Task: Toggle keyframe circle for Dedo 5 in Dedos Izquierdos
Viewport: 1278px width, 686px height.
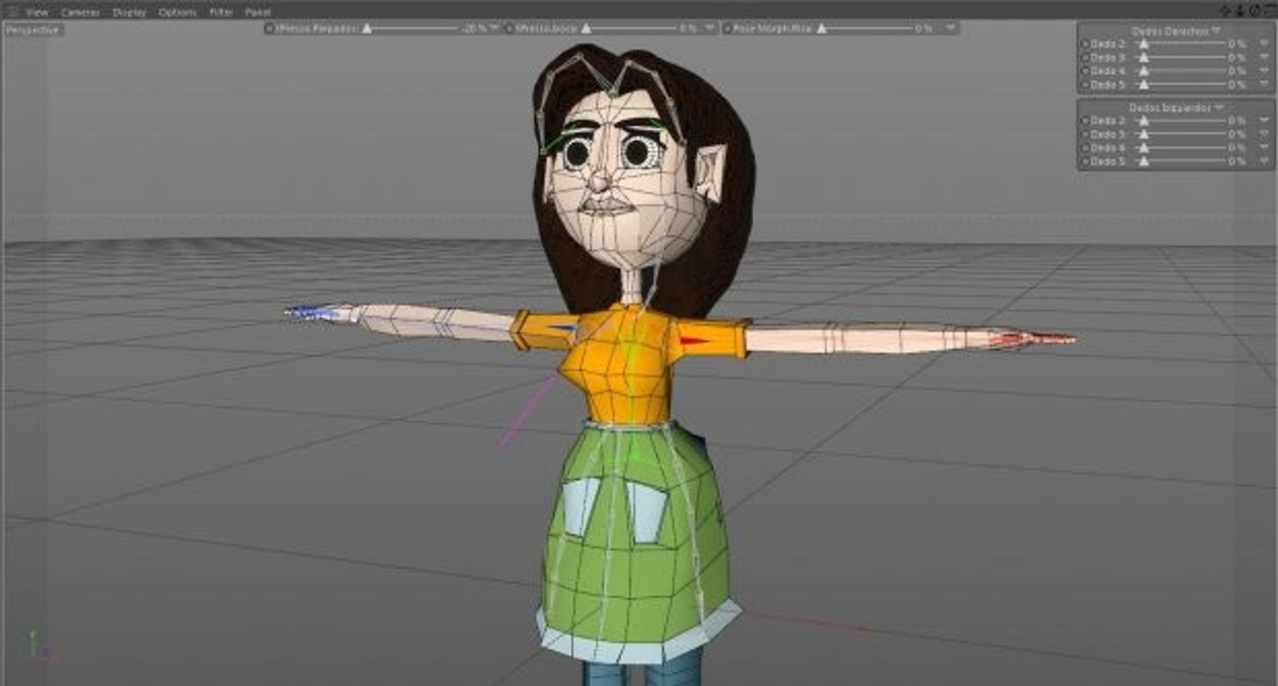Action: (1085, 161)
